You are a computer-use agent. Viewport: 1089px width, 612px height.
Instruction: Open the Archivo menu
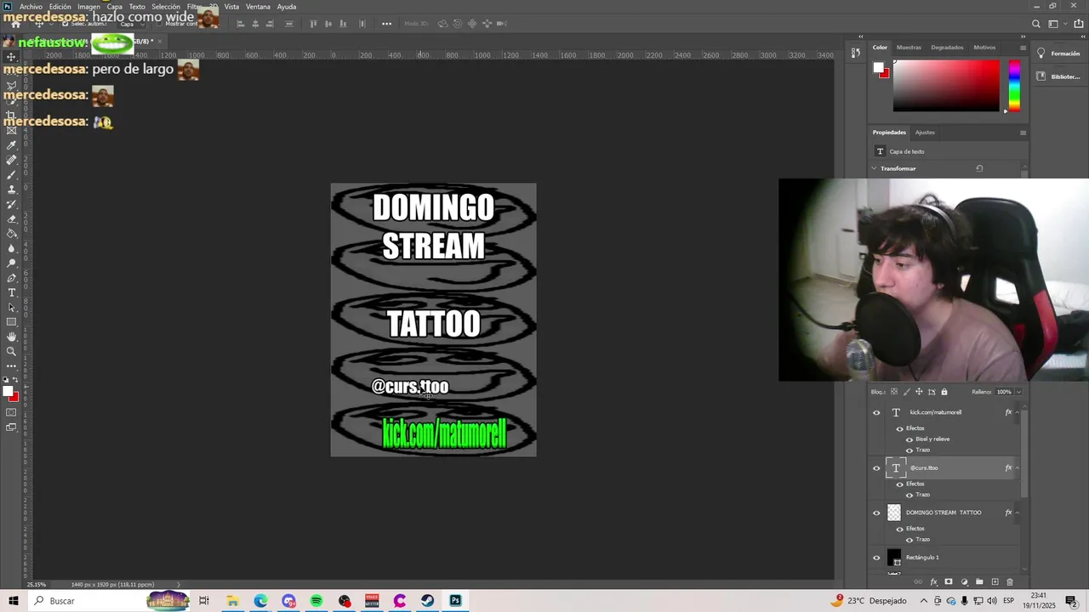31,7
